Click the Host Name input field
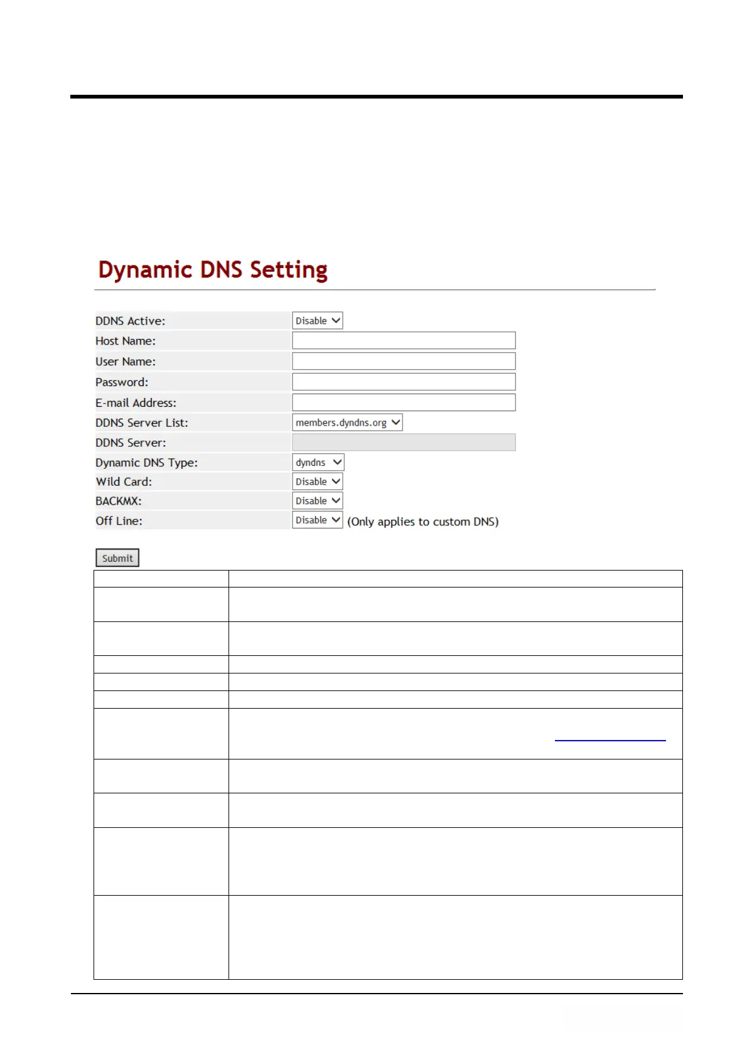Viewport: 747px width, 1057px height. point(404,341)
